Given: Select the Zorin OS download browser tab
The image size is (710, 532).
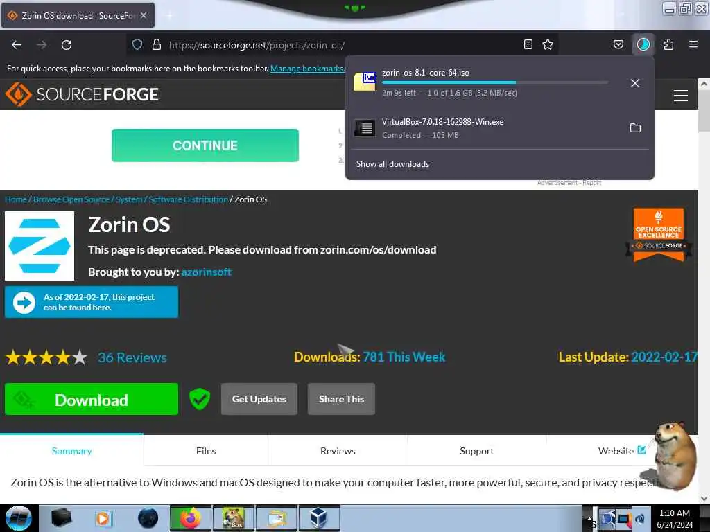Looking at the screenshot, I should point(78,15).
